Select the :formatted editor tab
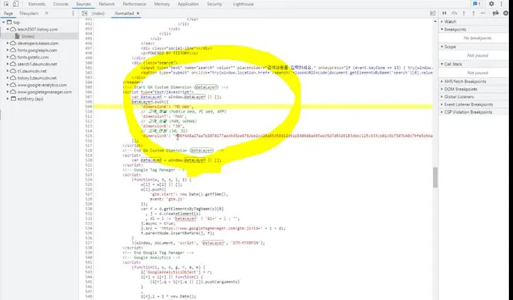 [x=125, y=14]
